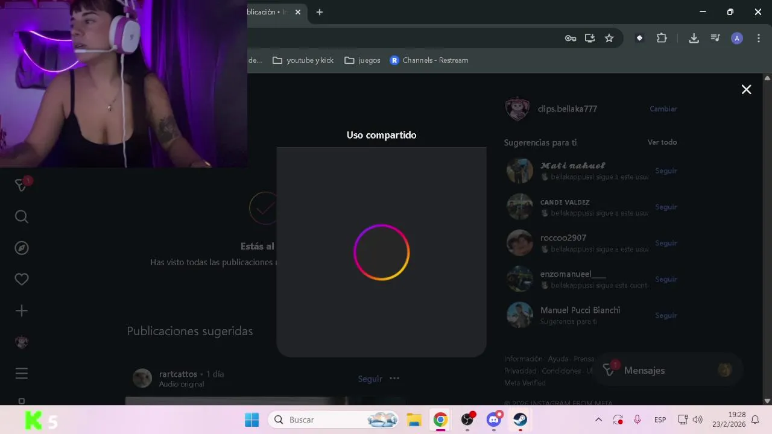The image size is (772, 434).
Task: Open the Chrome extensions puzzle icon
Action: (x=662, y=38)
